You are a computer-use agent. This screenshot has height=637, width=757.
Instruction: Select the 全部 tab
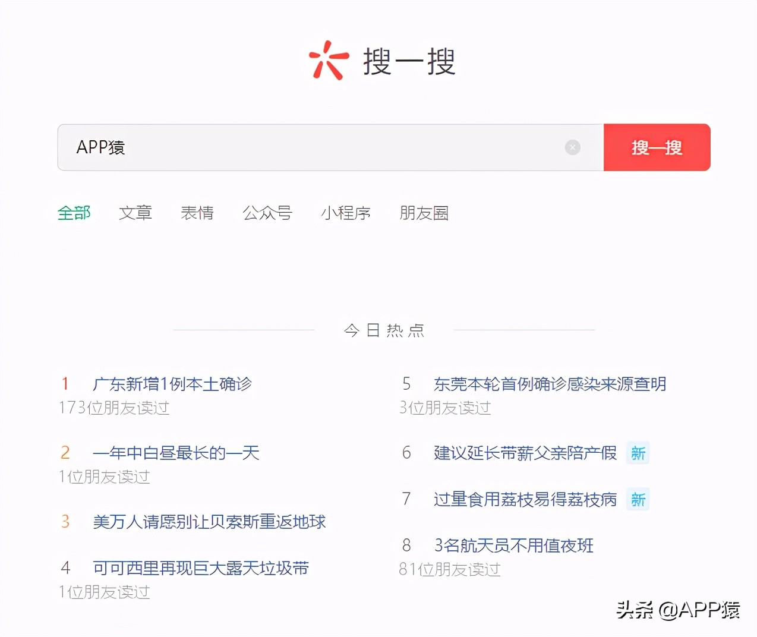pyautogui.click(x=74, y=213)
